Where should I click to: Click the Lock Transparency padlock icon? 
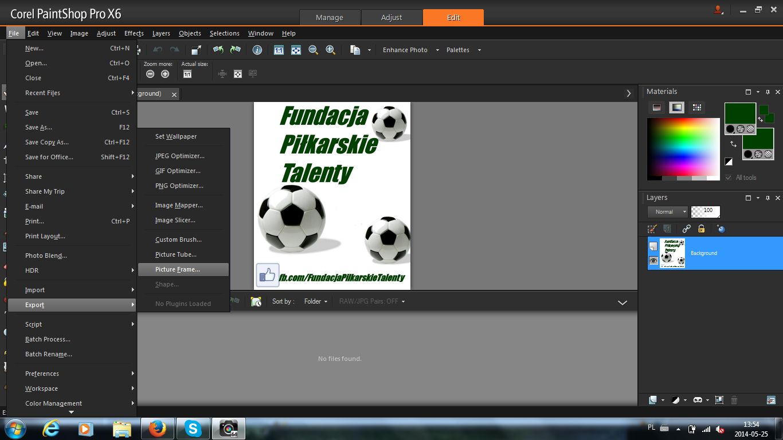[x=701, y=229]
